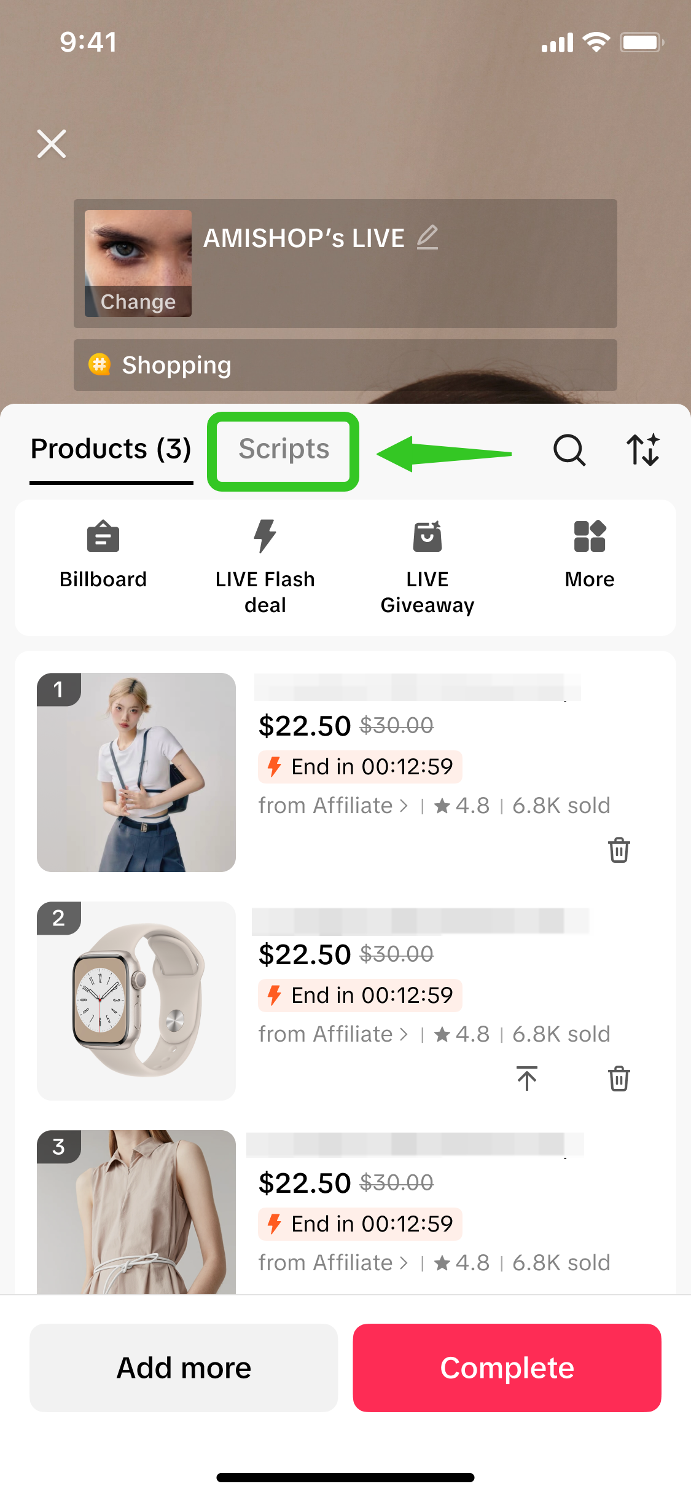This screenshot has width=691, height=1497.
Task: Open the Scripts tab
Action: (284, 450)
